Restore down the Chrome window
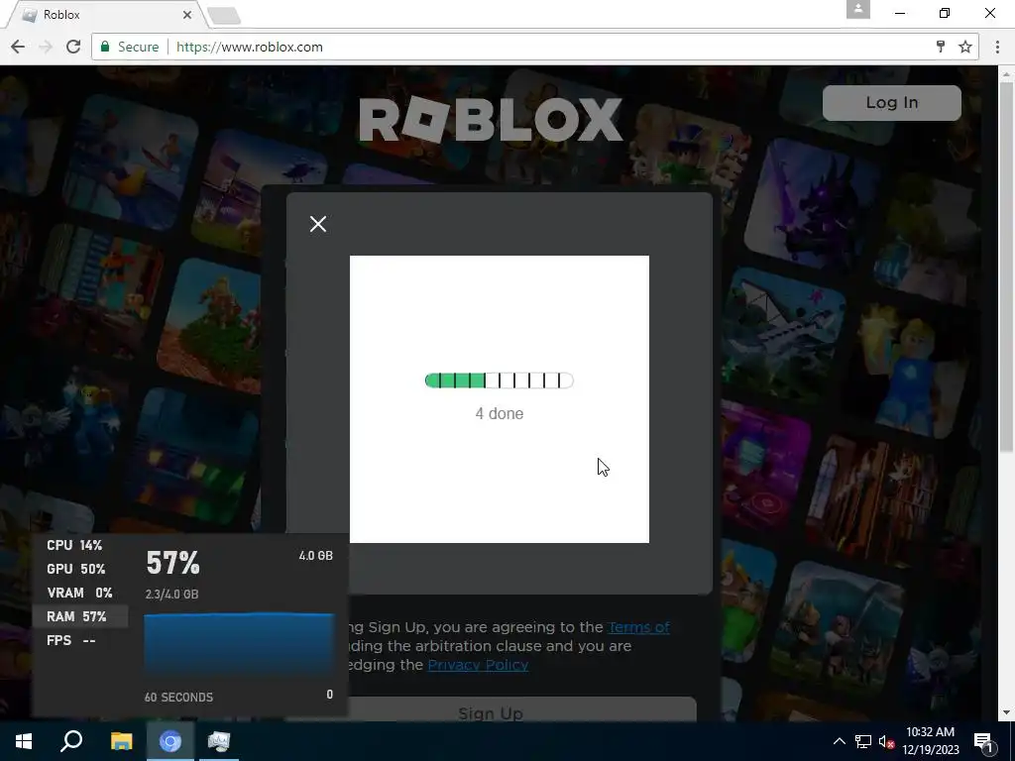This screenshot has height=761, width=1015. [x=945, y=13]
